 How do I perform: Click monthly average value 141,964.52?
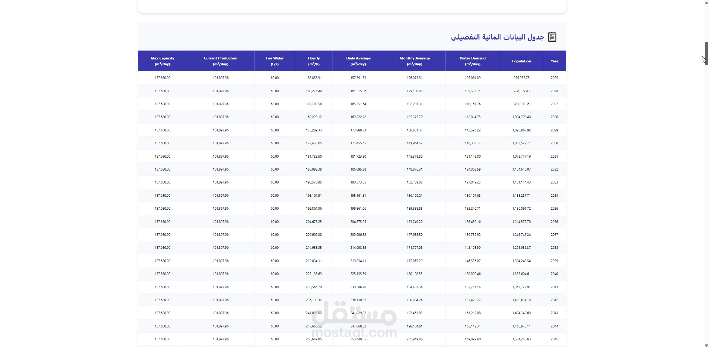[x=415, y=143]
